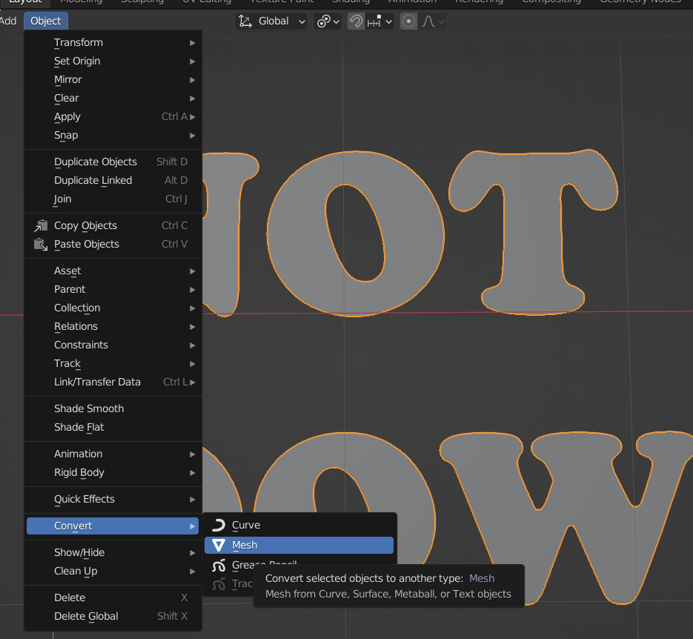Screen dimensions: 693x639
Task: Open the pivot point dropdown
Action: point(328,21)
